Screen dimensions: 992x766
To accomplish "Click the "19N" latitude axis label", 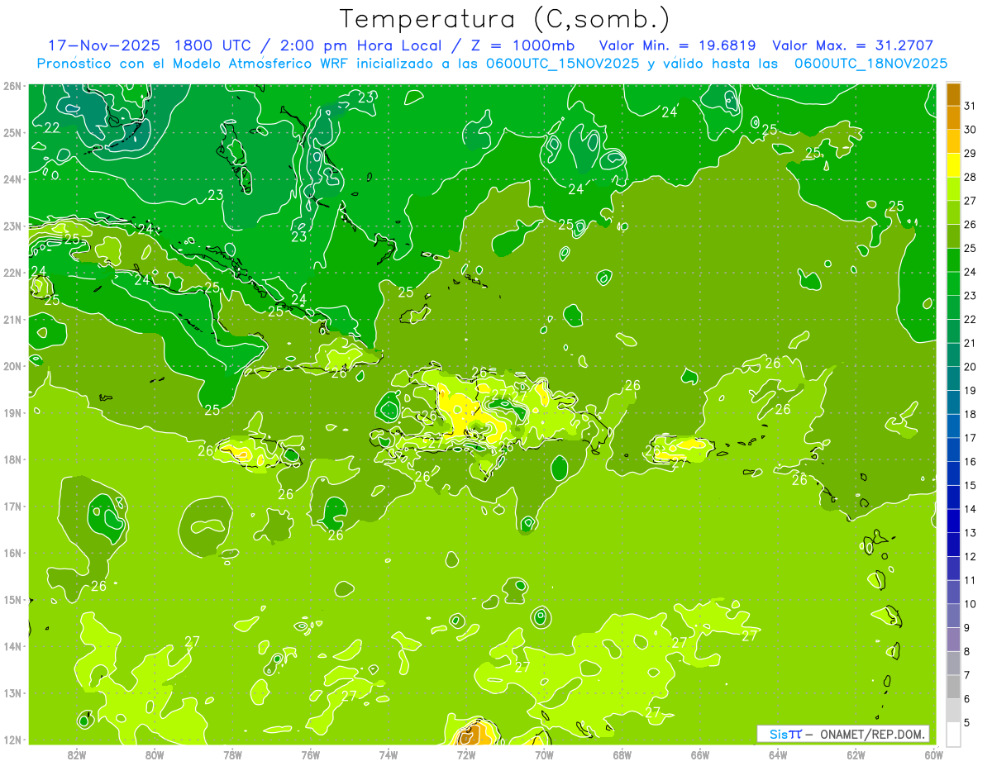I will point(12,412).
